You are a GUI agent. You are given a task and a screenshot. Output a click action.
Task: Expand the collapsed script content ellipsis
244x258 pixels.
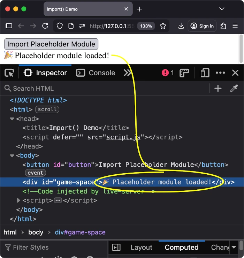coord(58,200)
